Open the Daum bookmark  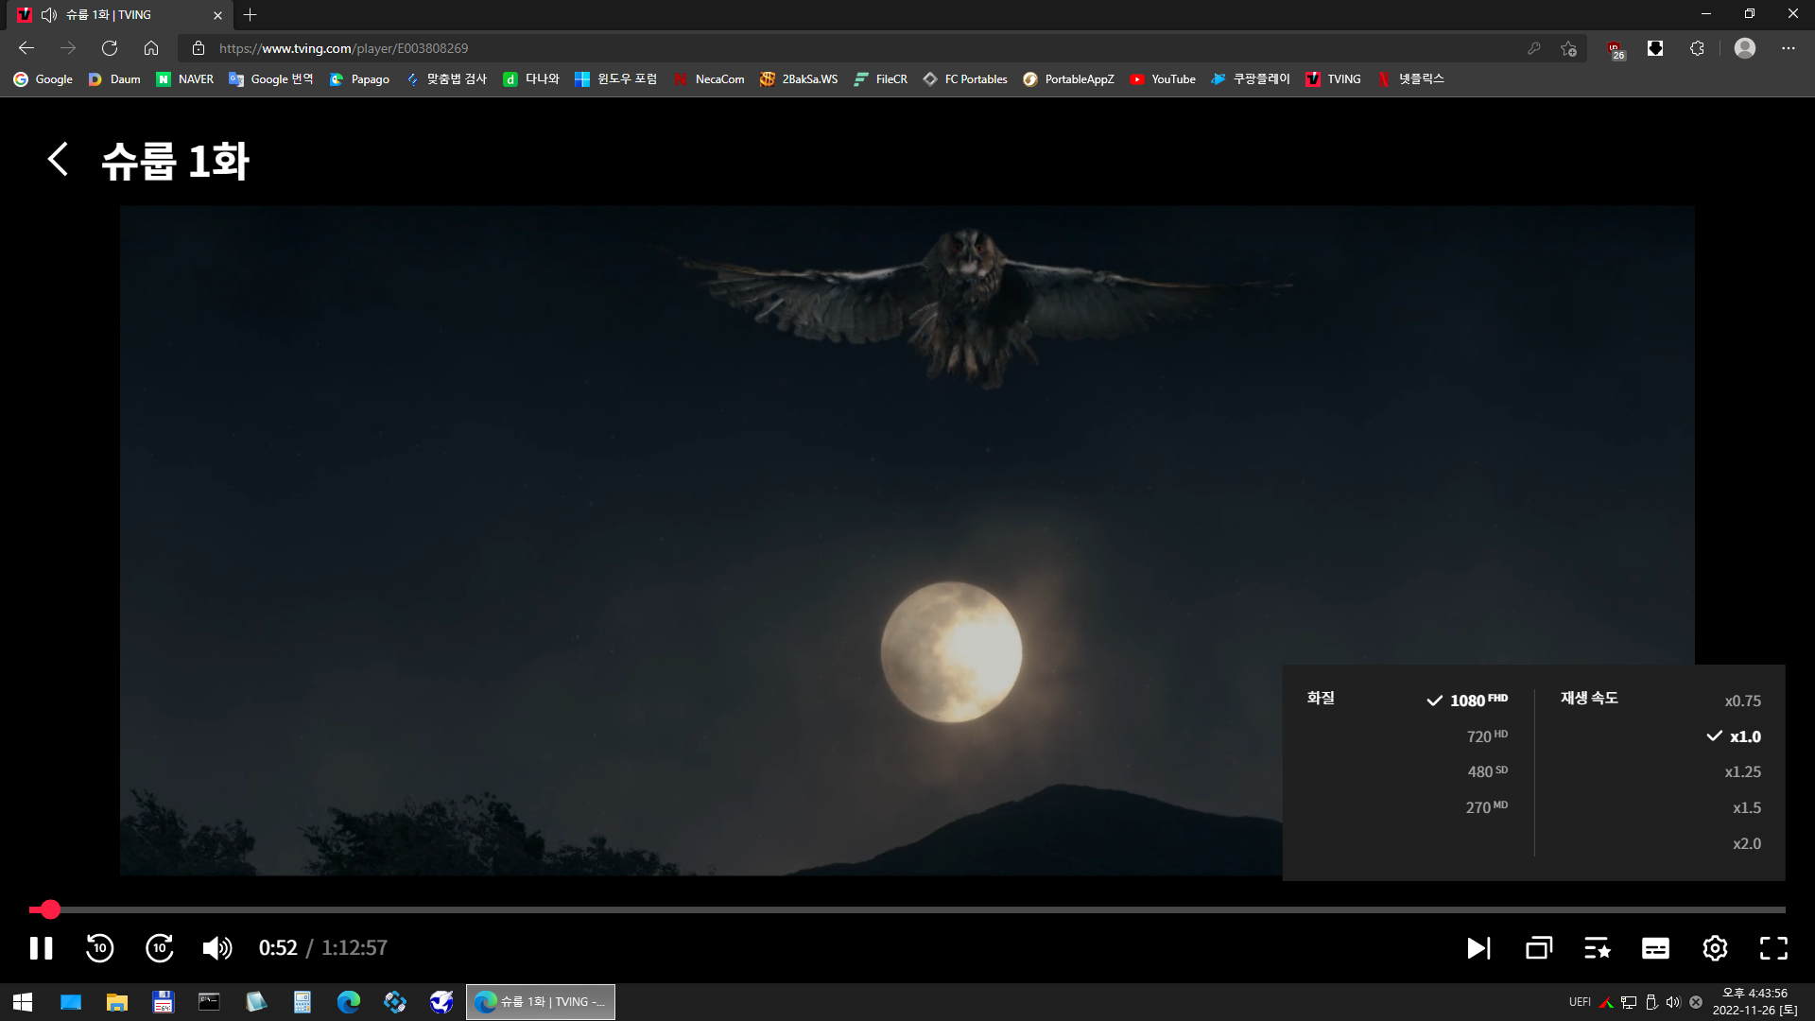click(114, 79)
